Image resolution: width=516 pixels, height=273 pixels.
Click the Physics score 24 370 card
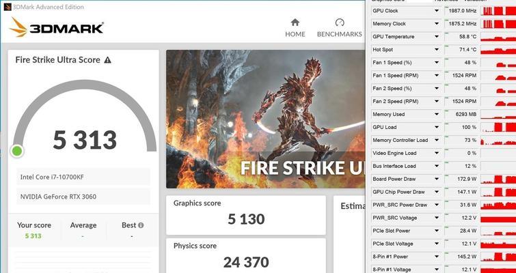[x=246, y=255]
